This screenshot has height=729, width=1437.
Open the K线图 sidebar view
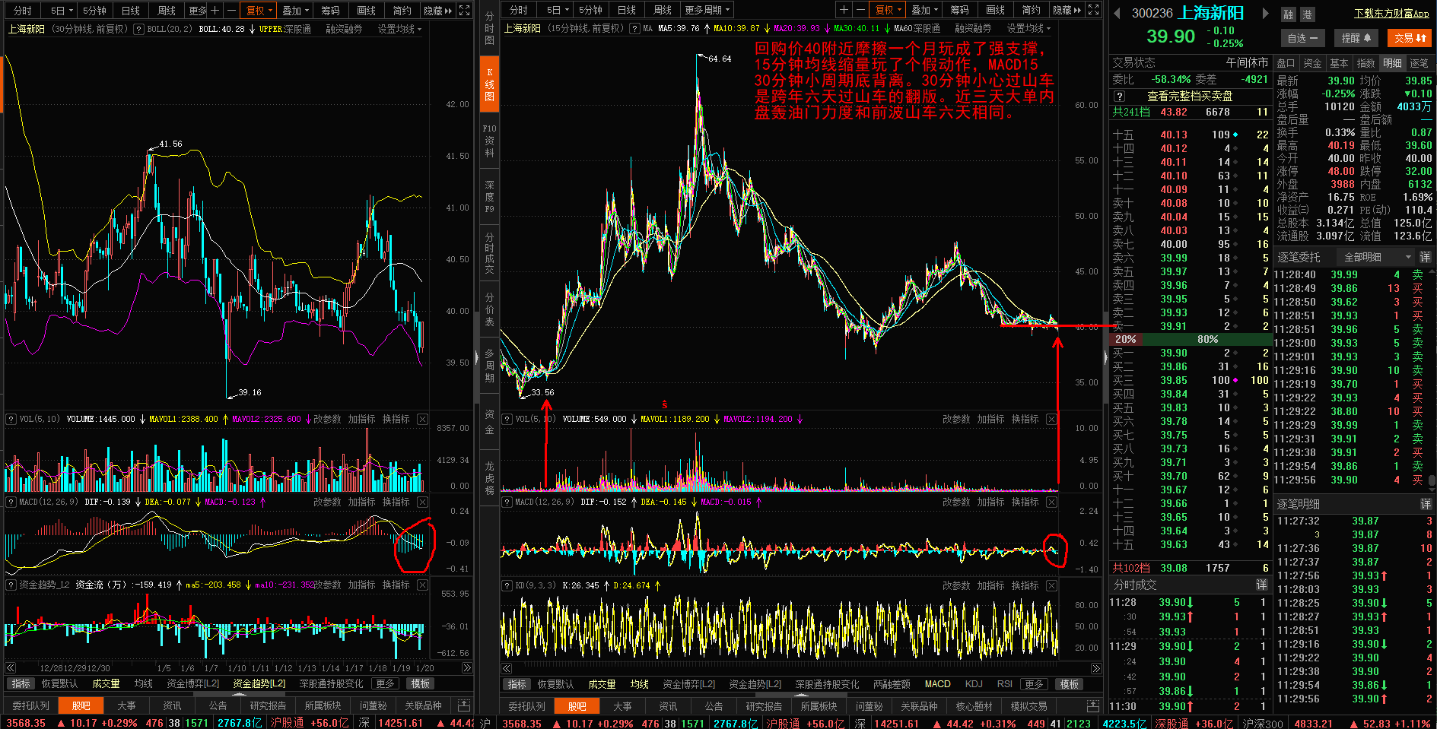[489, 84]
